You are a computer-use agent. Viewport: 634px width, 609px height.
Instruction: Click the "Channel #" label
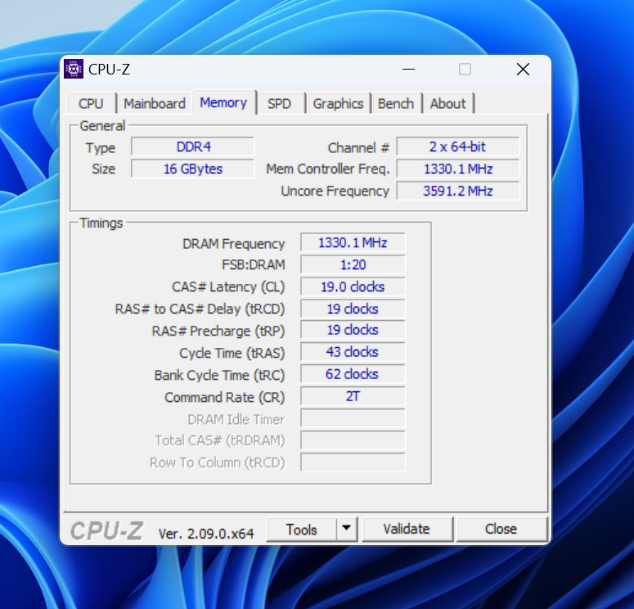click(x=358, y=147)
